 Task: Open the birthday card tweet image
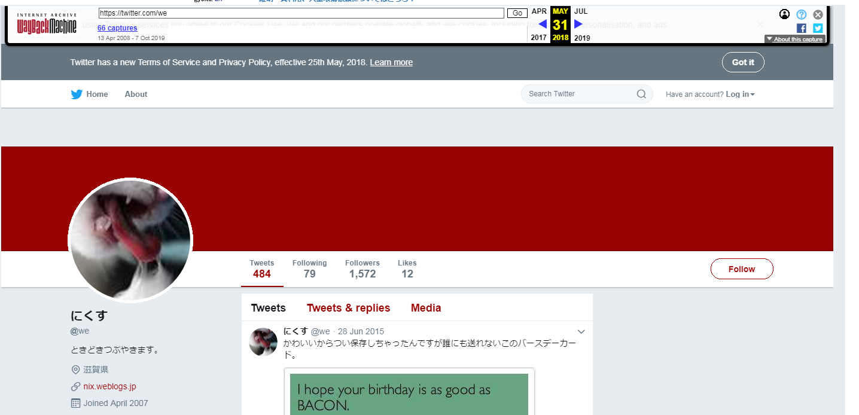click(x=409, y=392)
